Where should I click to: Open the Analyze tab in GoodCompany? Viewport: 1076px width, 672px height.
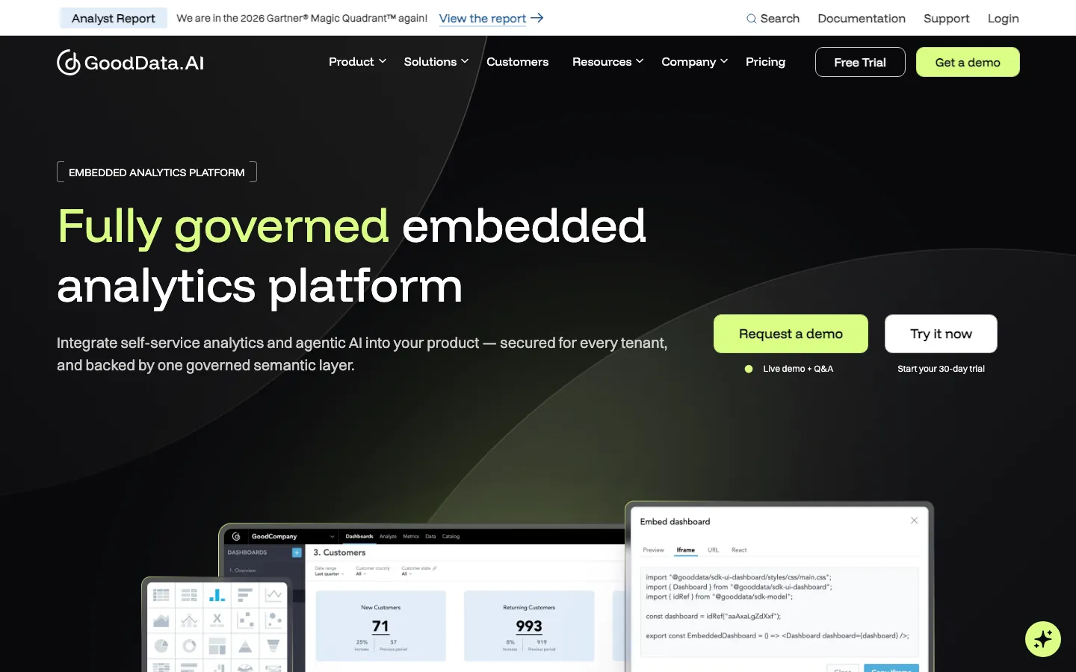coord(388,536)
